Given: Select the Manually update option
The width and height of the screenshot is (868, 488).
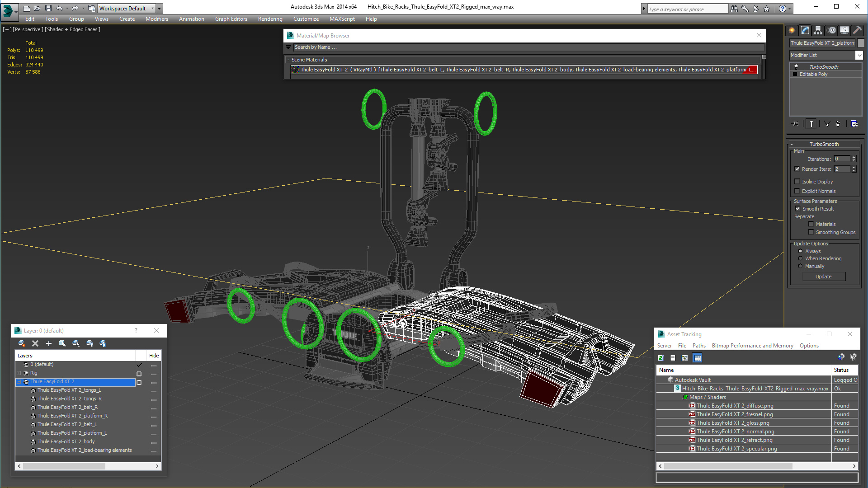Looking at the screenshot, I should click(x=801, y=266).
